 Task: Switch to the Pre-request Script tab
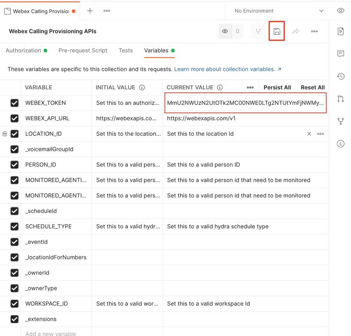pyautogui.click(x=83, y=51)
